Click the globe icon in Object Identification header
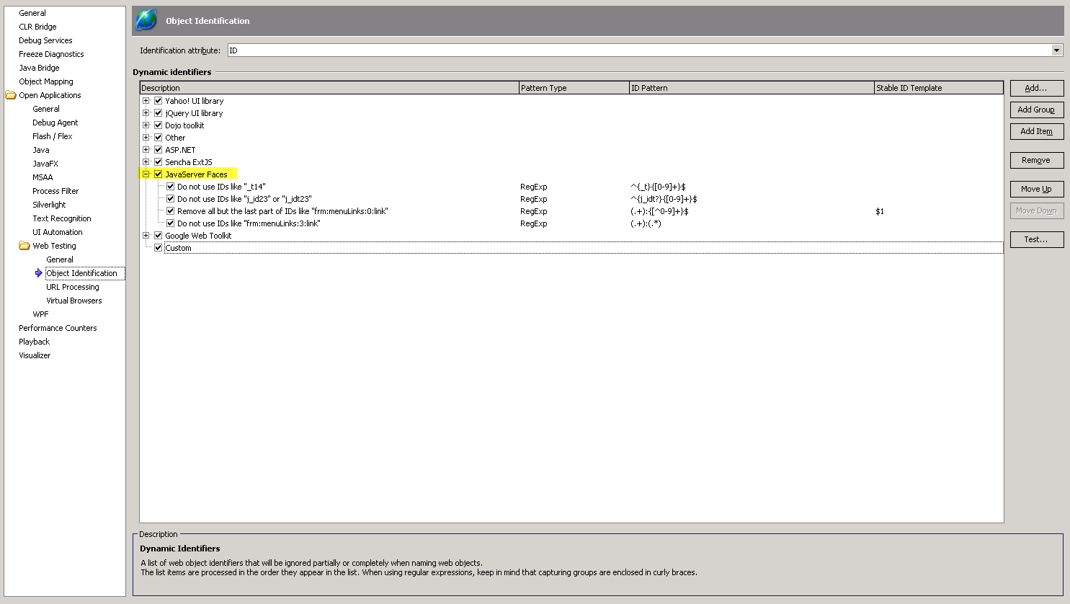Screen dimensions: 1070x604 tap(147, 20)
